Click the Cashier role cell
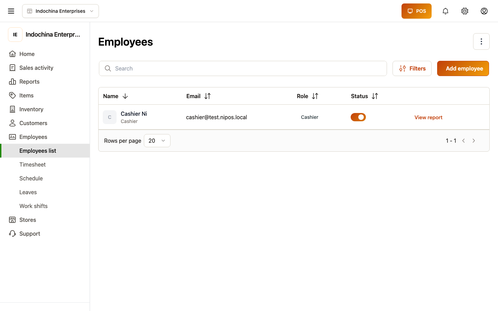The width and height of the screenshot is (498, 311). point(310,117)
